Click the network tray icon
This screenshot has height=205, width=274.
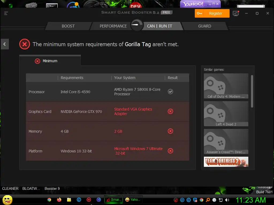(x=221, y=200)
